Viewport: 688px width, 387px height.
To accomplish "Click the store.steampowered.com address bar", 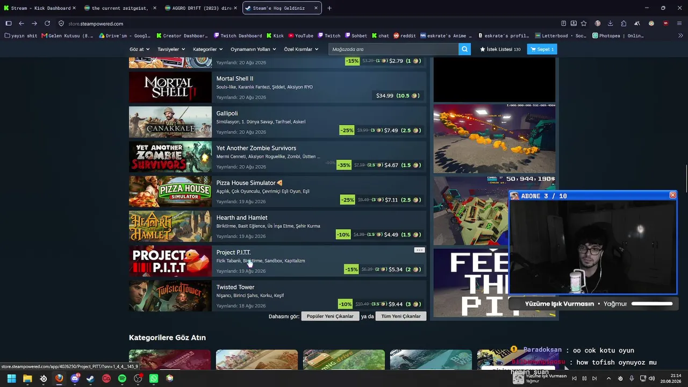I will click(x=306, y=24).
